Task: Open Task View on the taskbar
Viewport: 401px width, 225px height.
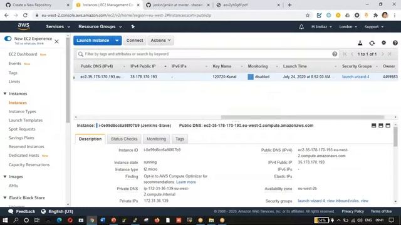Action: pos(37,220)
